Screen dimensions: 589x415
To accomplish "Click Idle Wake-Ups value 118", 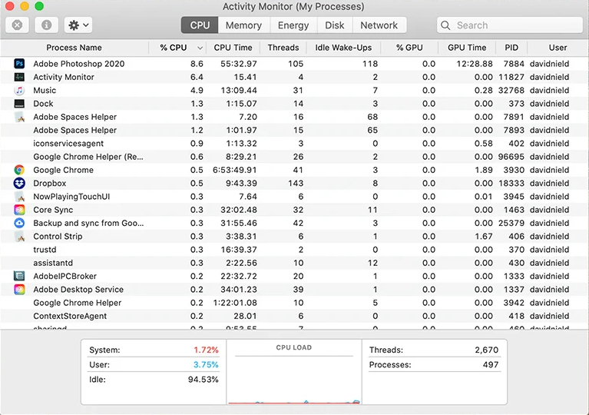I will pos(370,64).
